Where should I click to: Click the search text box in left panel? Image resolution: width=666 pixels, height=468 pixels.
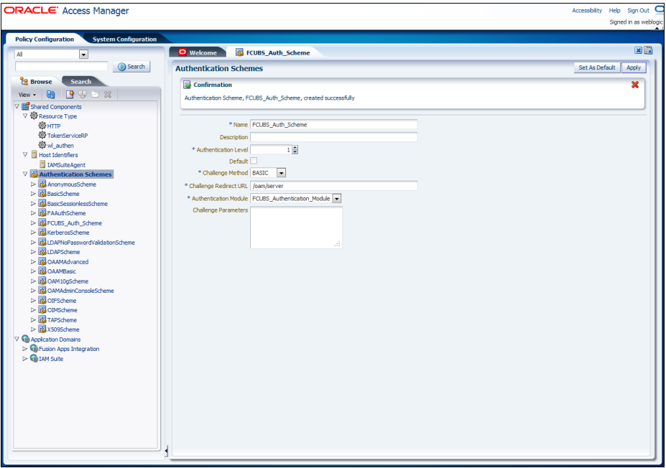(x=62, y=66)
